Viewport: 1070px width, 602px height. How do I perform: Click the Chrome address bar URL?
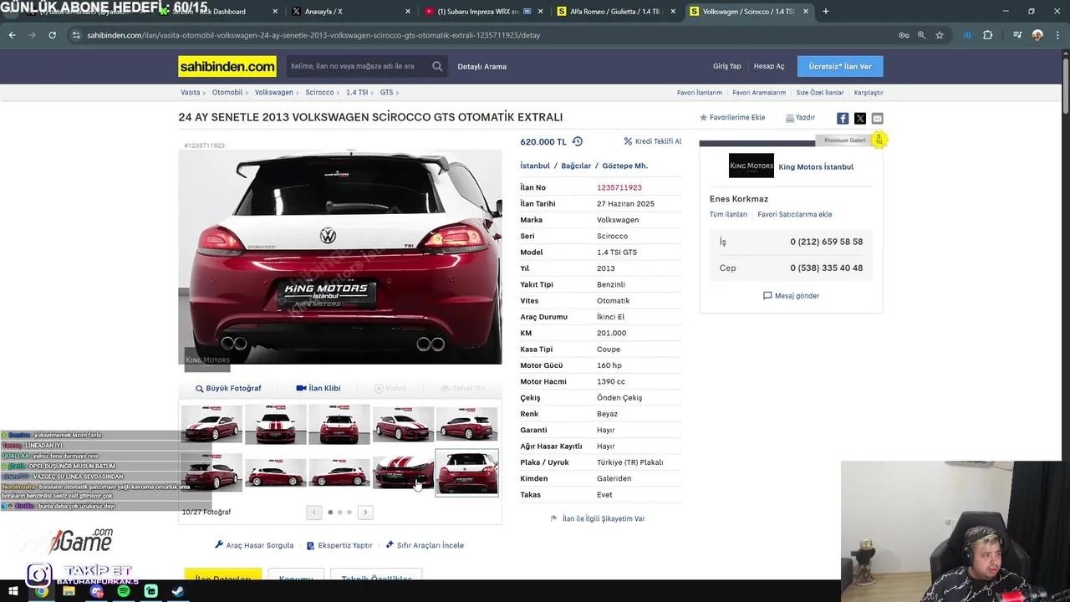[x=313, y=35]
